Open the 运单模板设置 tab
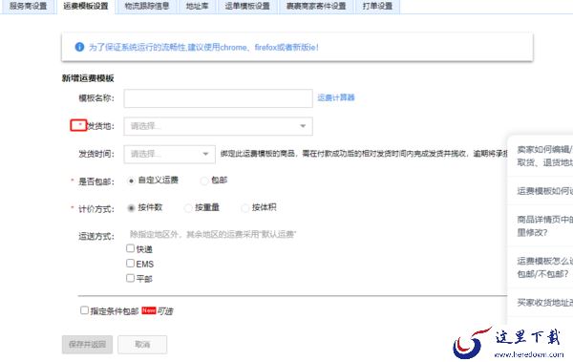This screenshot has height=362, width=573. pyautogui.click(x=247, y=7)
